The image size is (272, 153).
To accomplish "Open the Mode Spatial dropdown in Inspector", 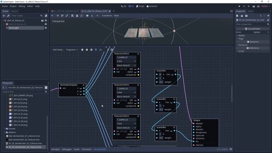I will coord(261,32).
